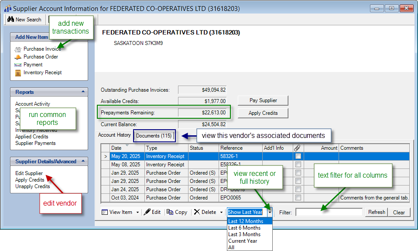Switch to the Documents (115) tab
This screenshot has width=418, height=251.
[154, 136]
